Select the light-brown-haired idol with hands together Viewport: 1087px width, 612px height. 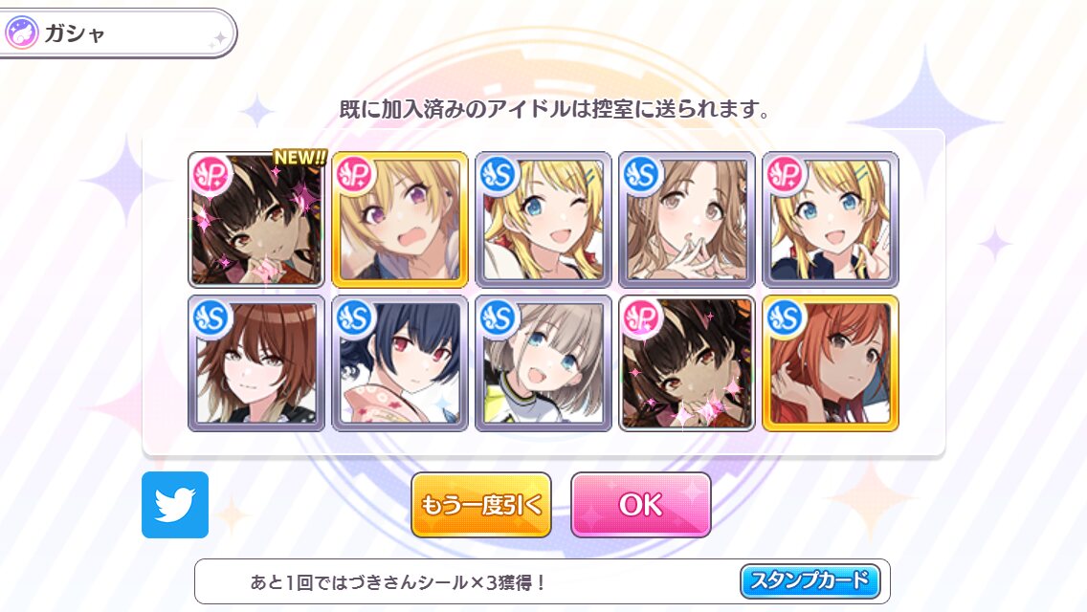click(687, 219)
